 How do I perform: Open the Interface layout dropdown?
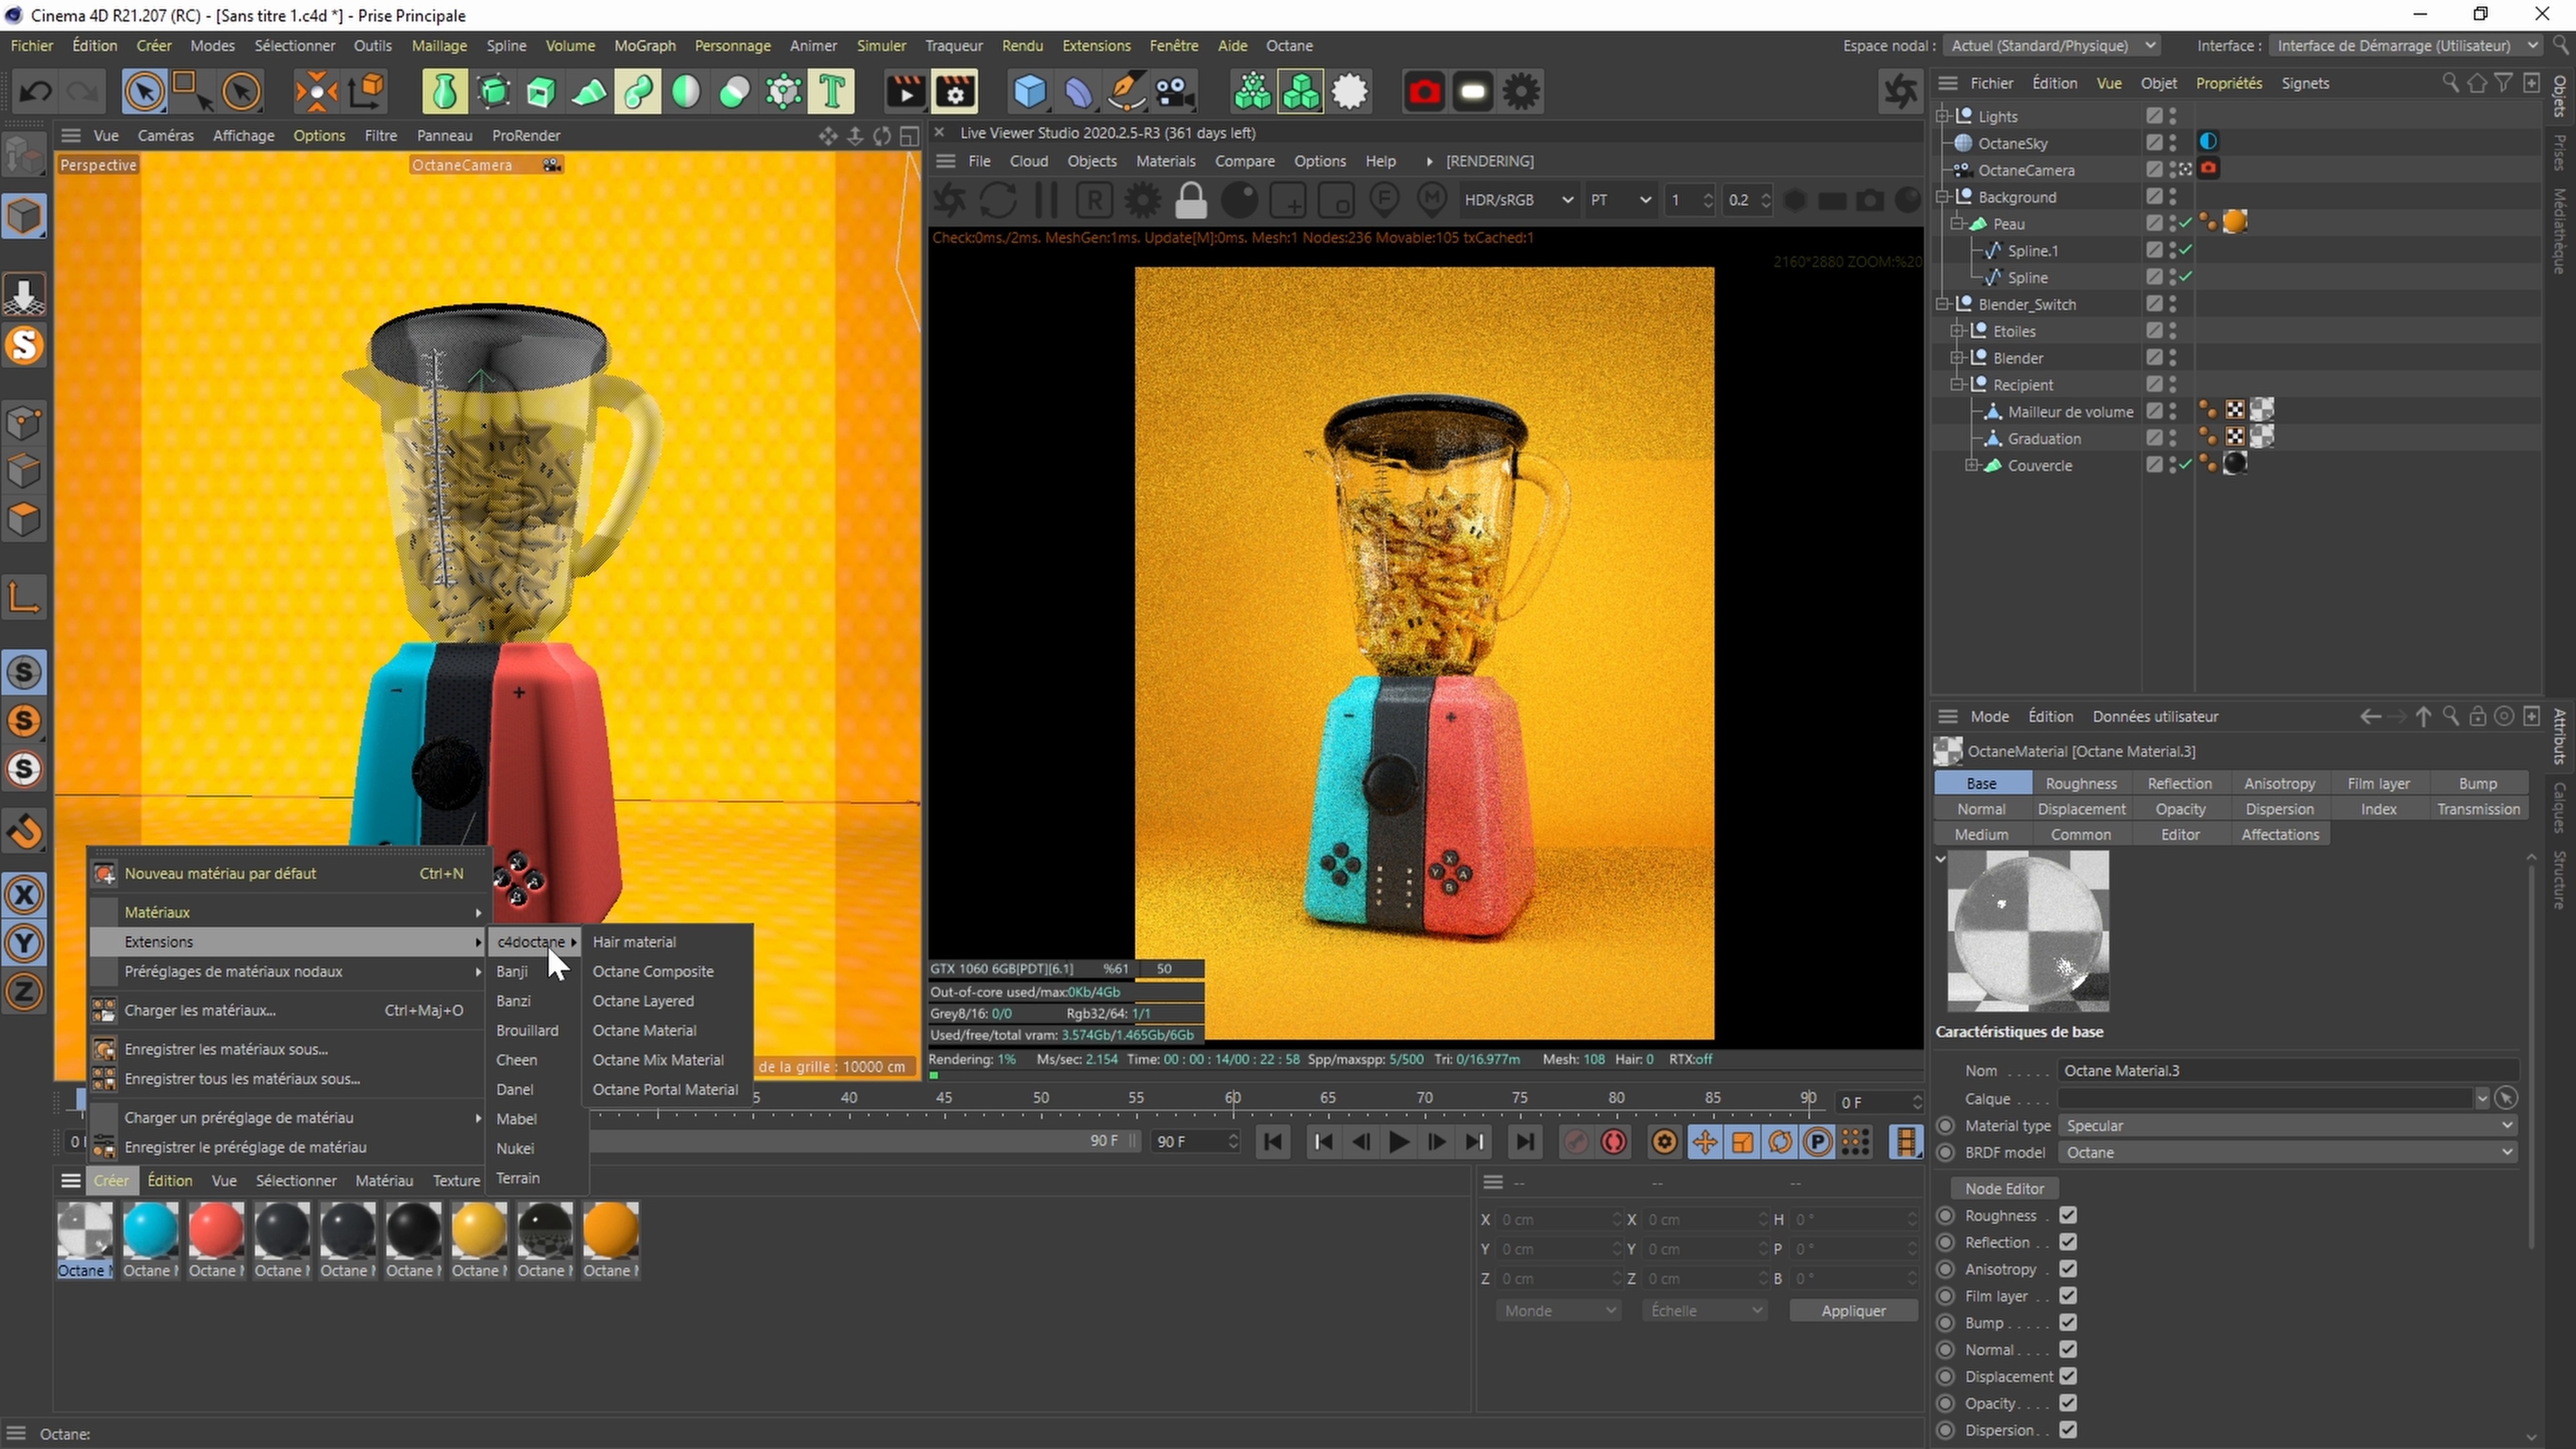2406,46
